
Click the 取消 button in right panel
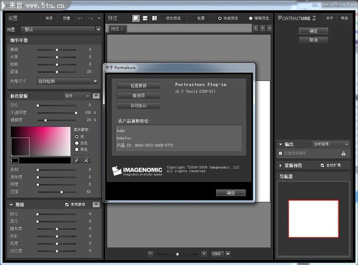coord(313,40)
